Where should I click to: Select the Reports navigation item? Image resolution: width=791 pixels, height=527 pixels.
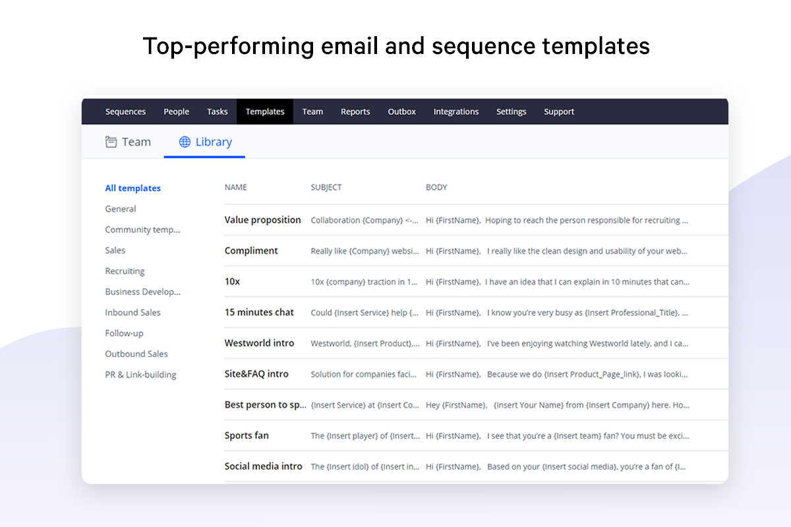[x=355, y=112]
